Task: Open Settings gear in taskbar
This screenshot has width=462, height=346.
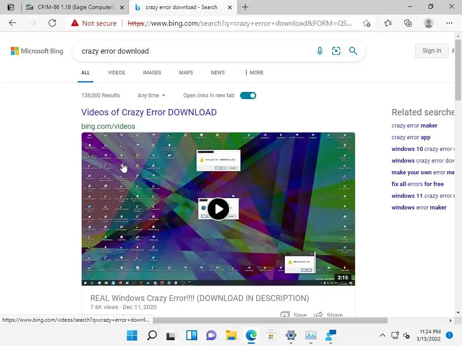Action: coord(291,335)
